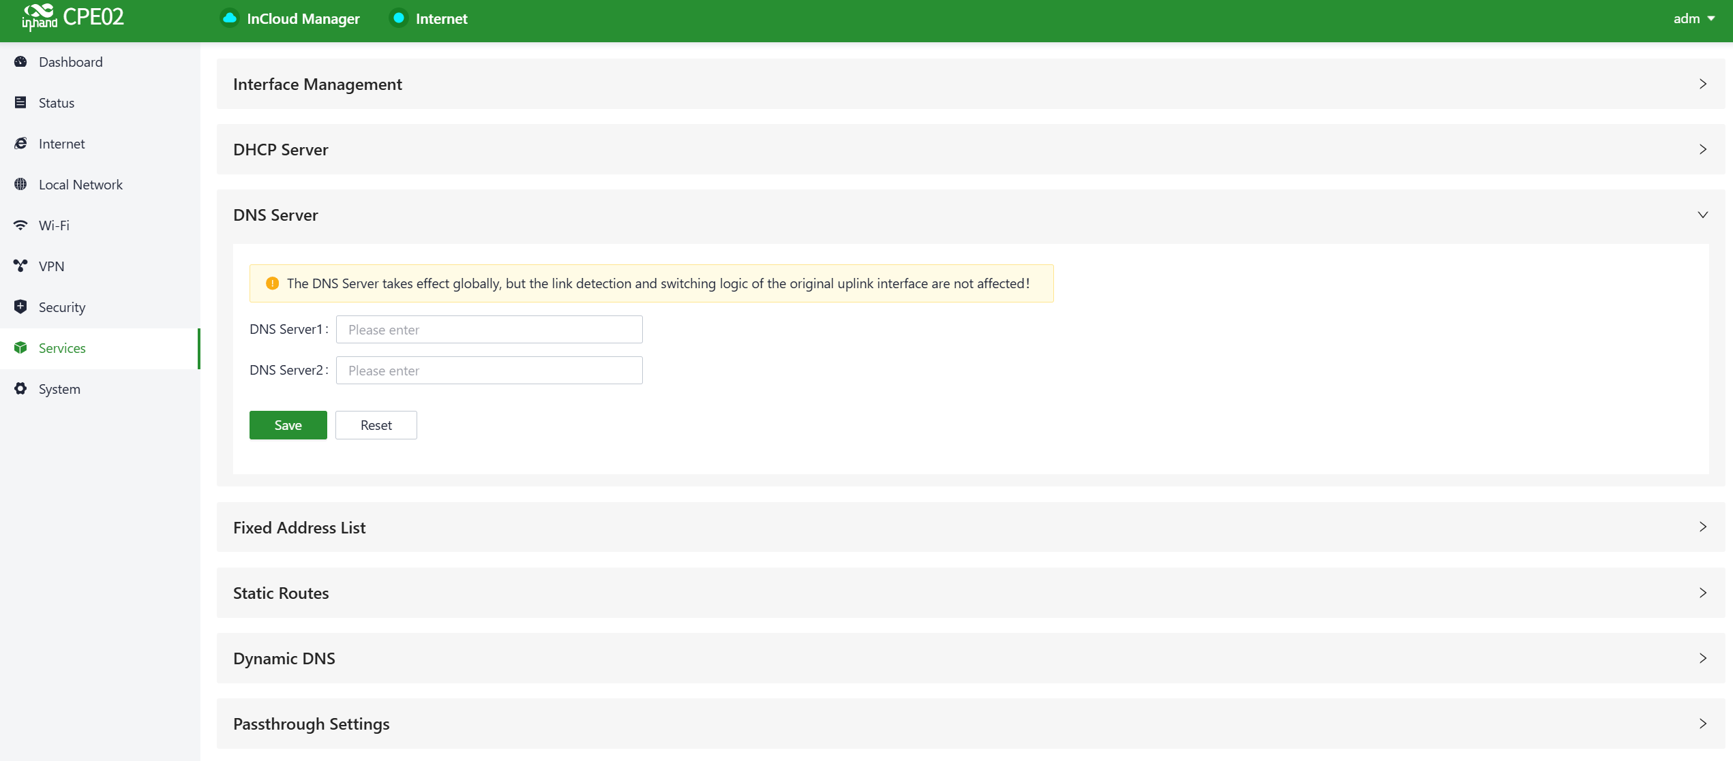Click the System gear icon
The width and height of the screenshot is (1733, 761).
[20, 389]
